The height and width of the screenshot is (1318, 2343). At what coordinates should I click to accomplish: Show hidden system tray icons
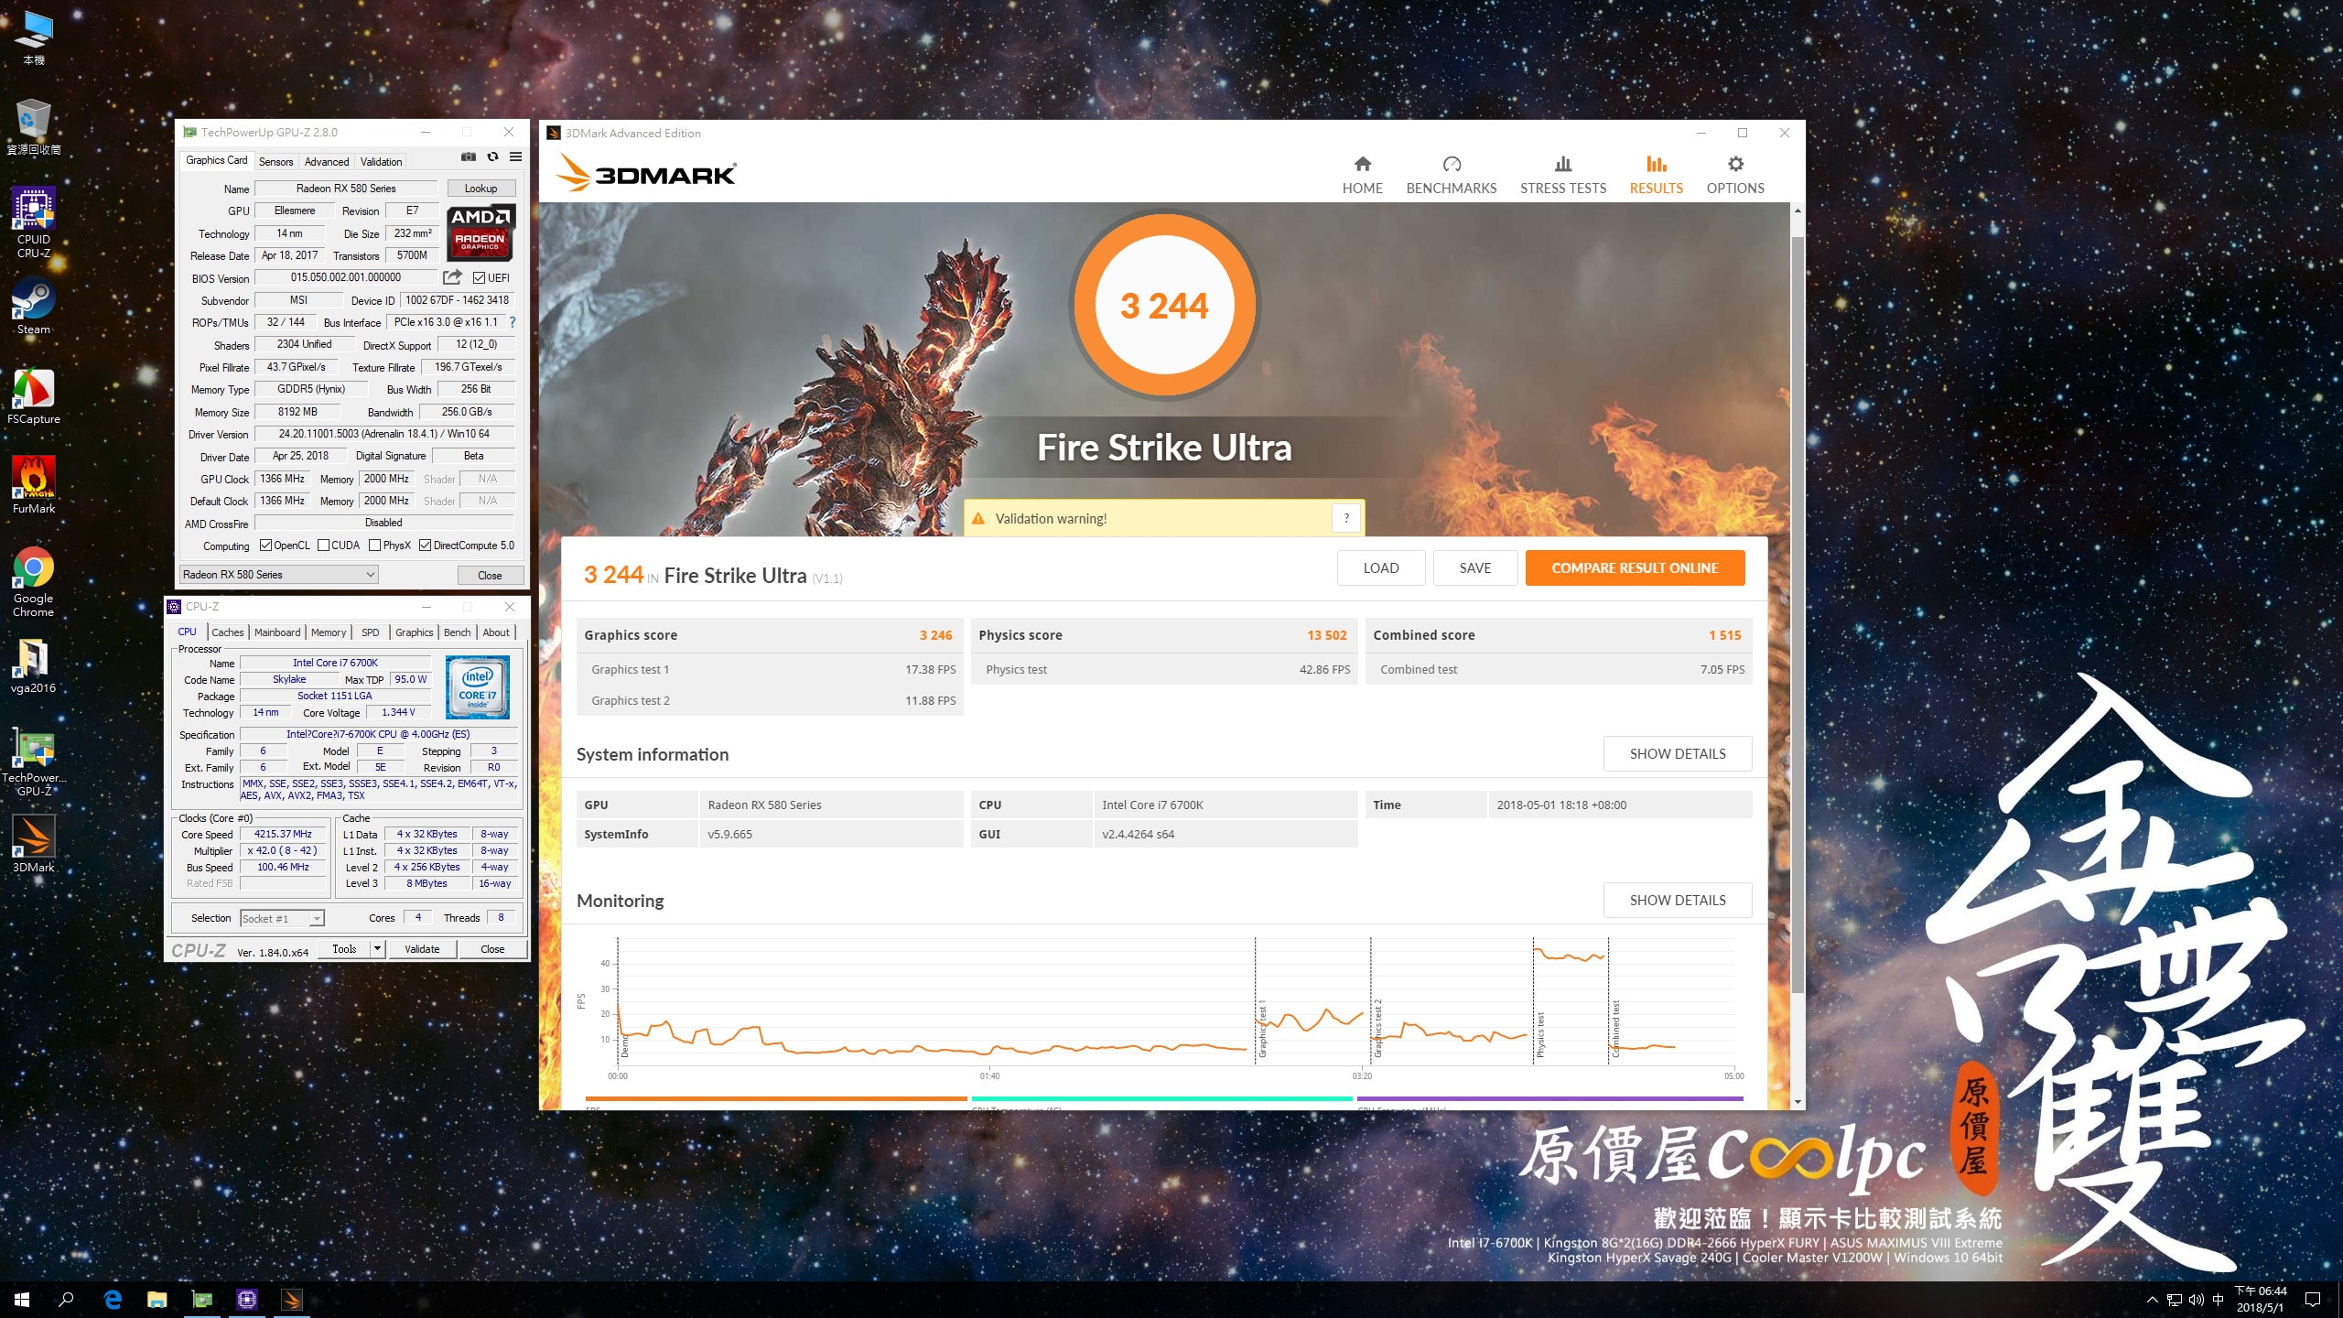click(x=2152, y=1300)
